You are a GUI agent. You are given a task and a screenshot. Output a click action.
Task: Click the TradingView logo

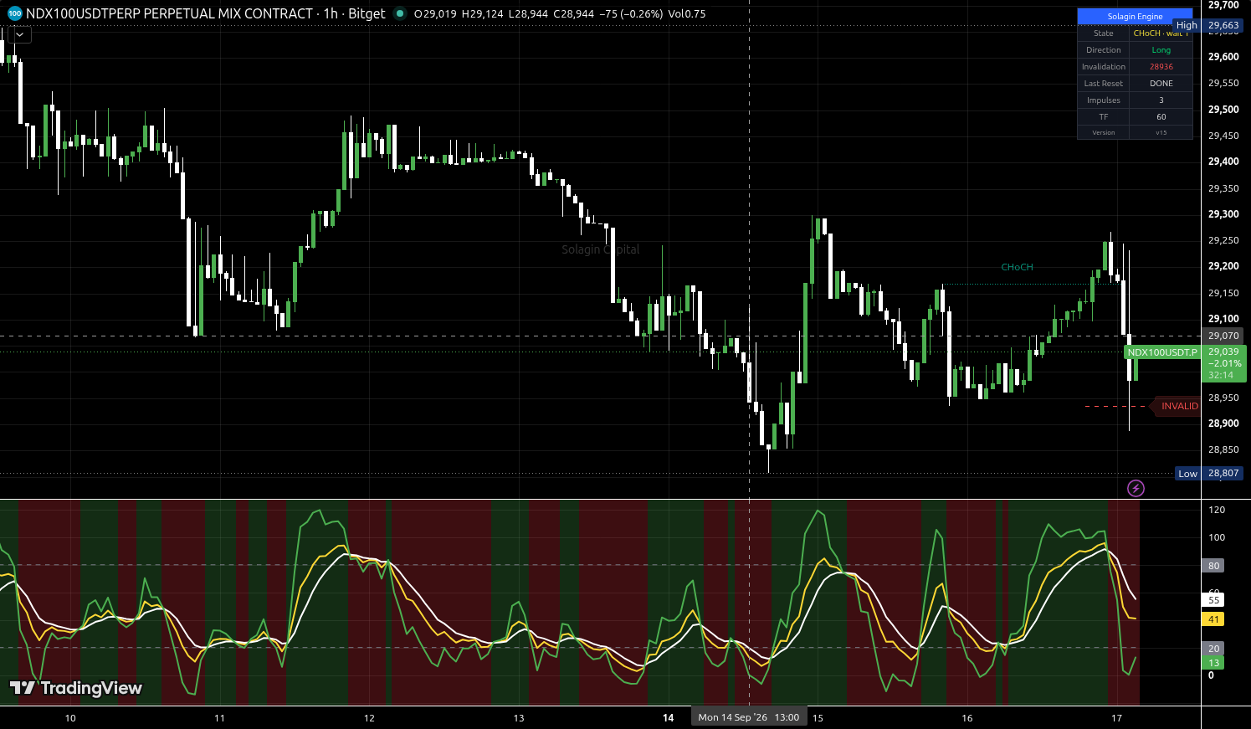pos(75,688)
